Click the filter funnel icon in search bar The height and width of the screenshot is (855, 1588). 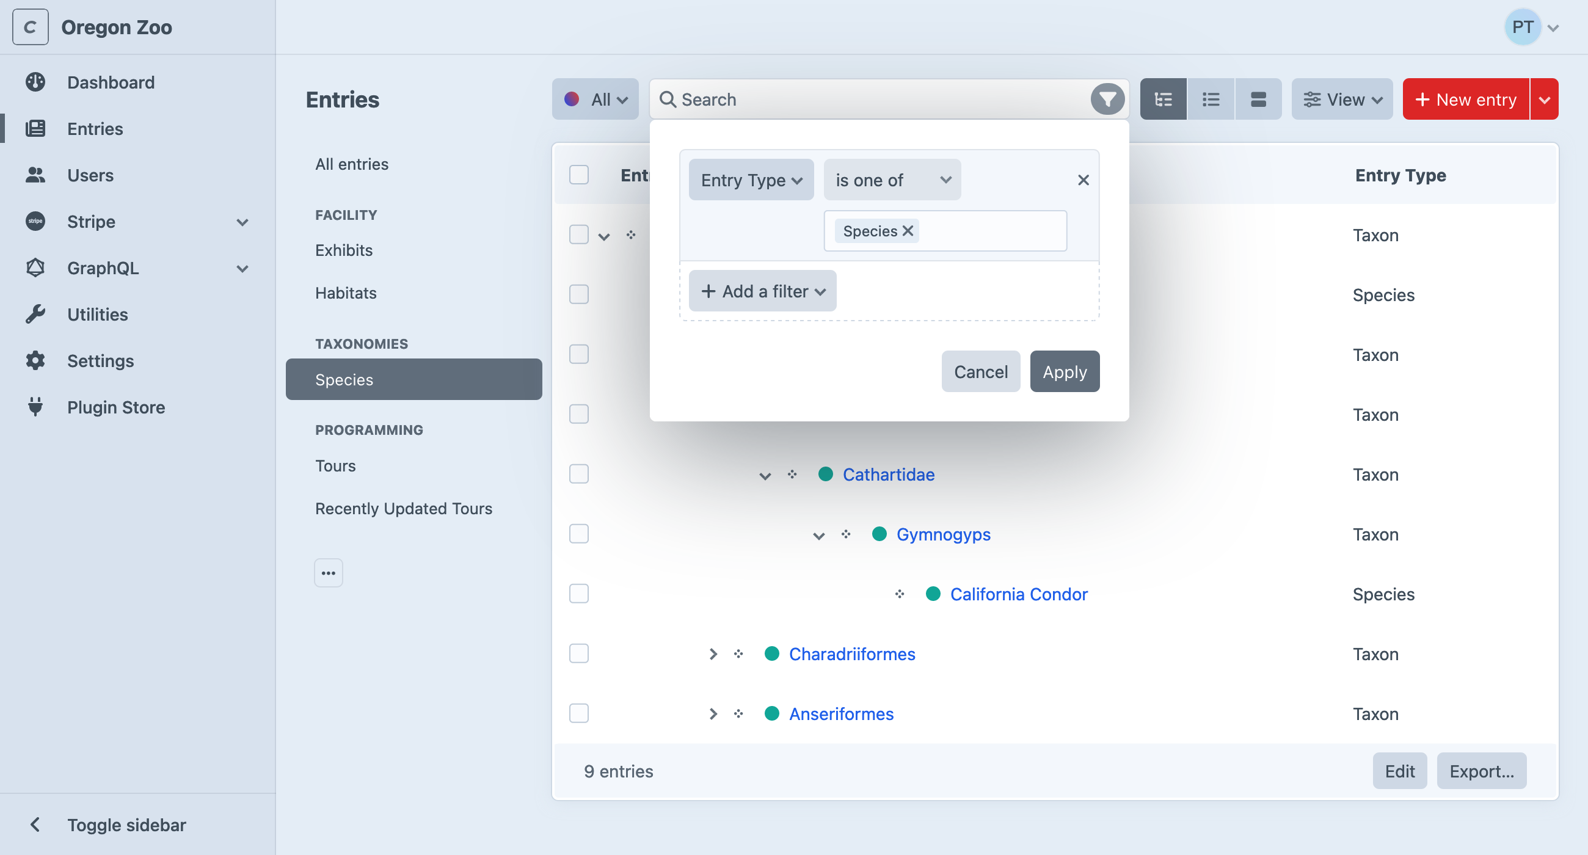1107,100
